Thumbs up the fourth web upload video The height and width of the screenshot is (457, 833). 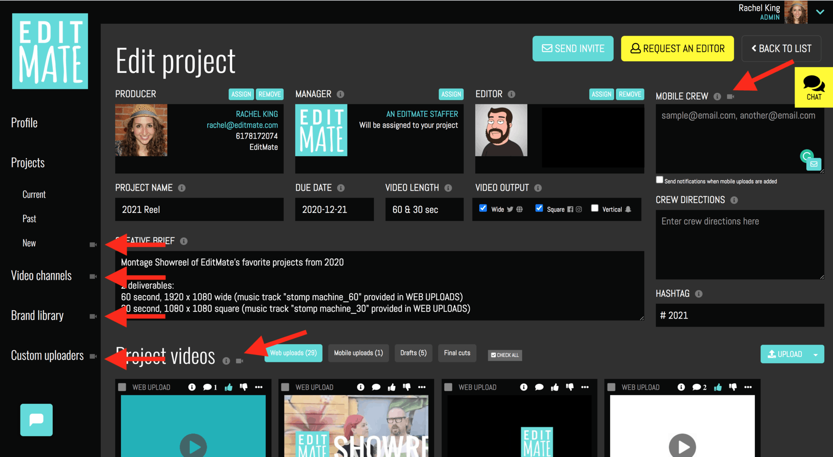[718, 387]
